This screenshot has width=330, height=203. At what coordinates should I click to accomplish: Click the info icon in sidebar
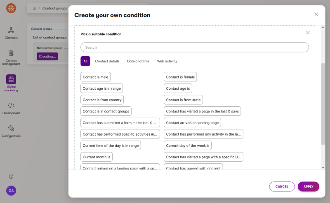11,177
